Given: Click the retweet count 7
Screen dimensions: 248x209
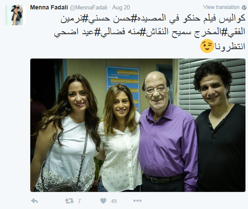Looking at the screenshot, I should (79, 201).
